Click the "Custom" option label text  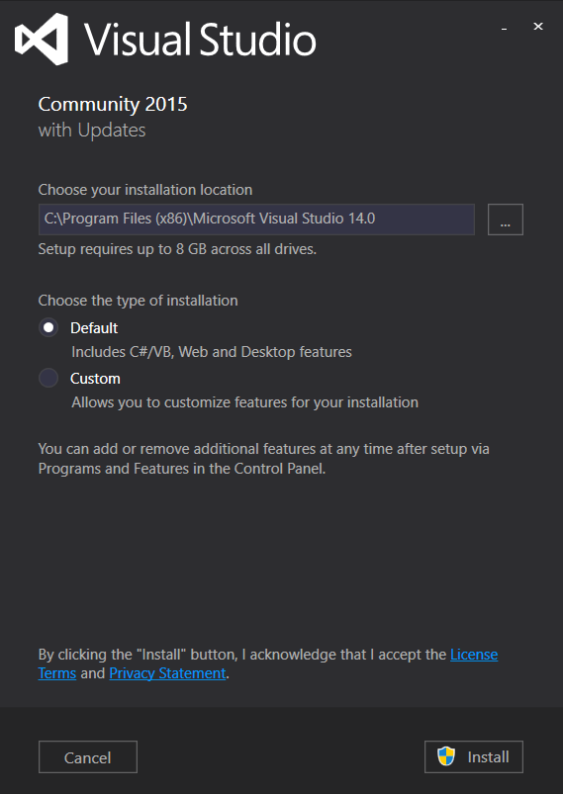[95, 379]
